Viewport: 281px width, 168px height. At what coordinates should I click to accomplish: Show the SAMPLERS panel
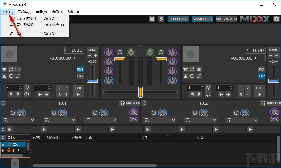pyautogui.click(x=202, y=19)
